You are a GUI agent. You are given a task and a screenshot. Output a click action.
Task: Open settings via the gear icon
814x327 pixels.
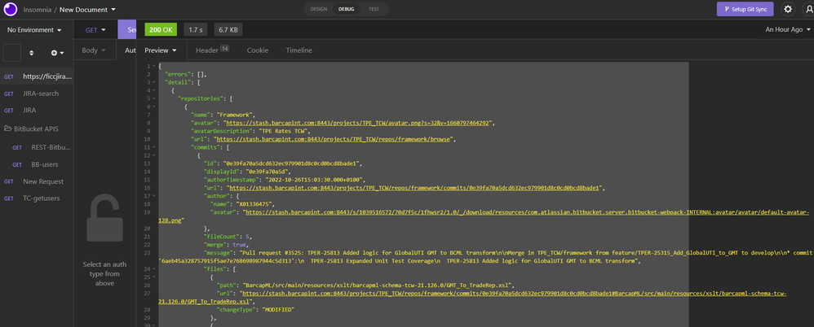pyautogui.click(x=788, y=10)
